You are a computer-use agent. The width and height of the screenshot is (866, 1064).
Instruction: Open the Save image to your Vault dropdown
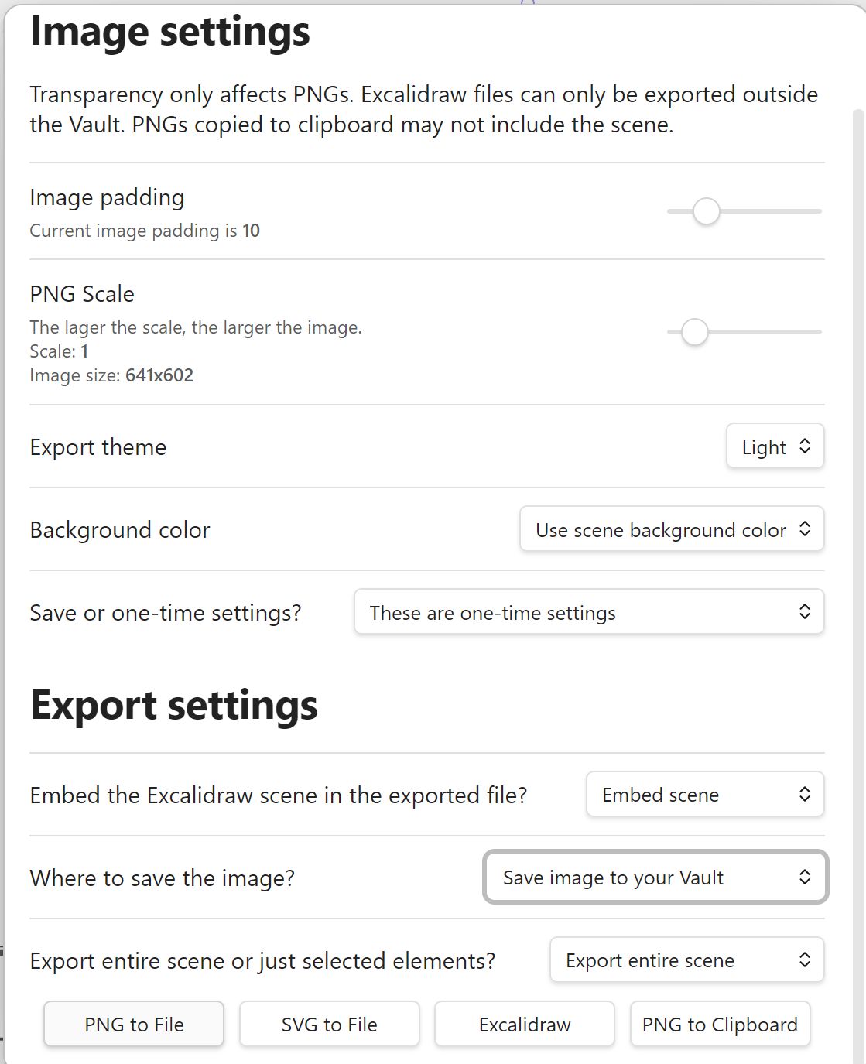click(655, 877)
